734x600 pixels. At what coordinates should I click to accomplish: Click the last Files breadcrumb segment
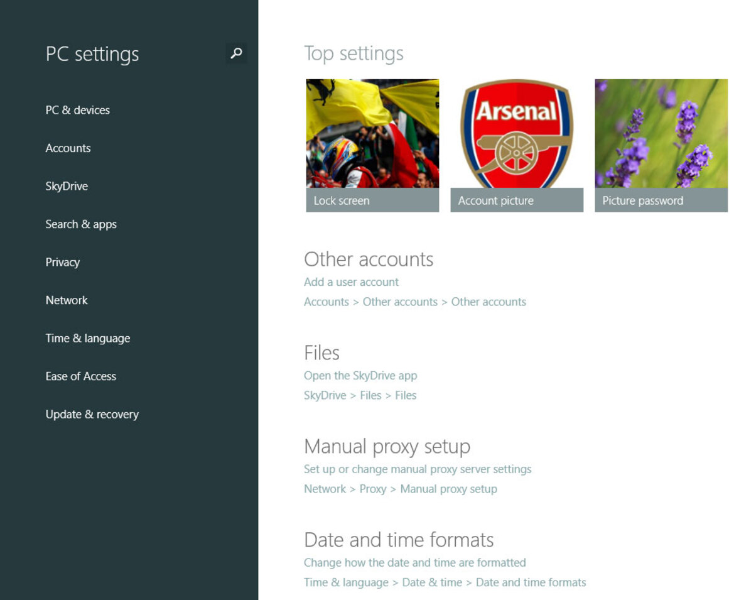tap(406, 395)
